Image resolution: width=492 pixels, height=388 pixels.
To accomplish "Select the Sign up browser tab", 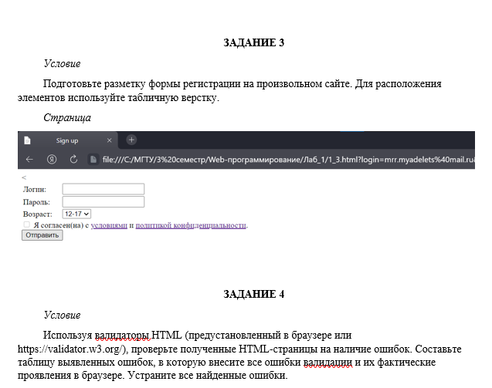I will coord(69,140).
